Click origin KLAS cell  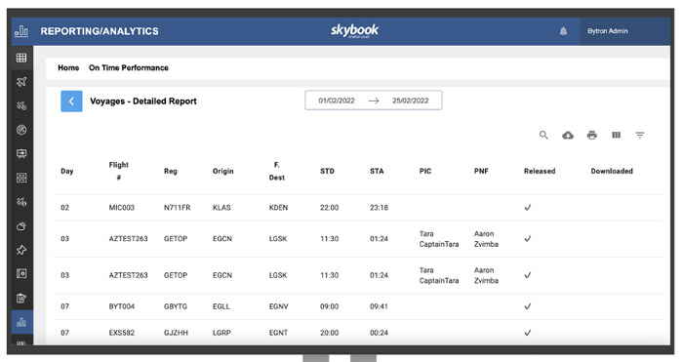pos(221,208)
